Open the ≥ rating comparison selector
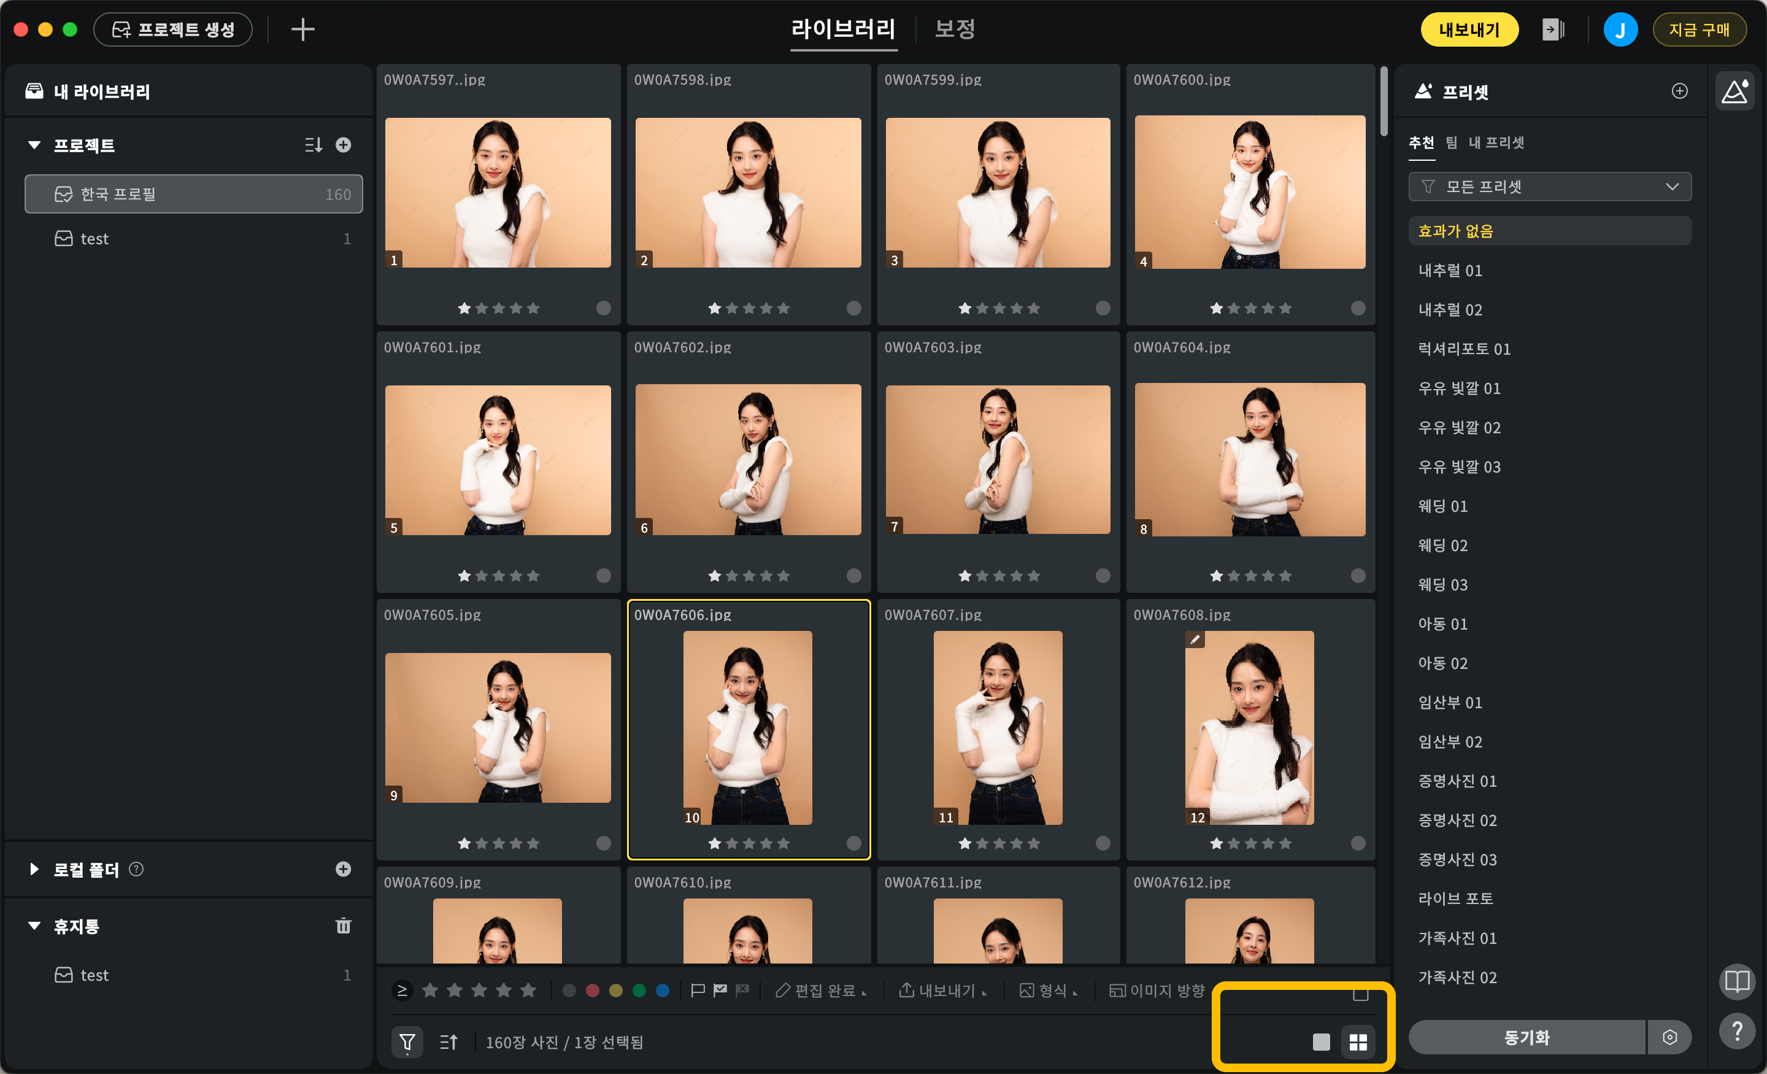This screenshot has width=1767, height=1074. [402, 990]
